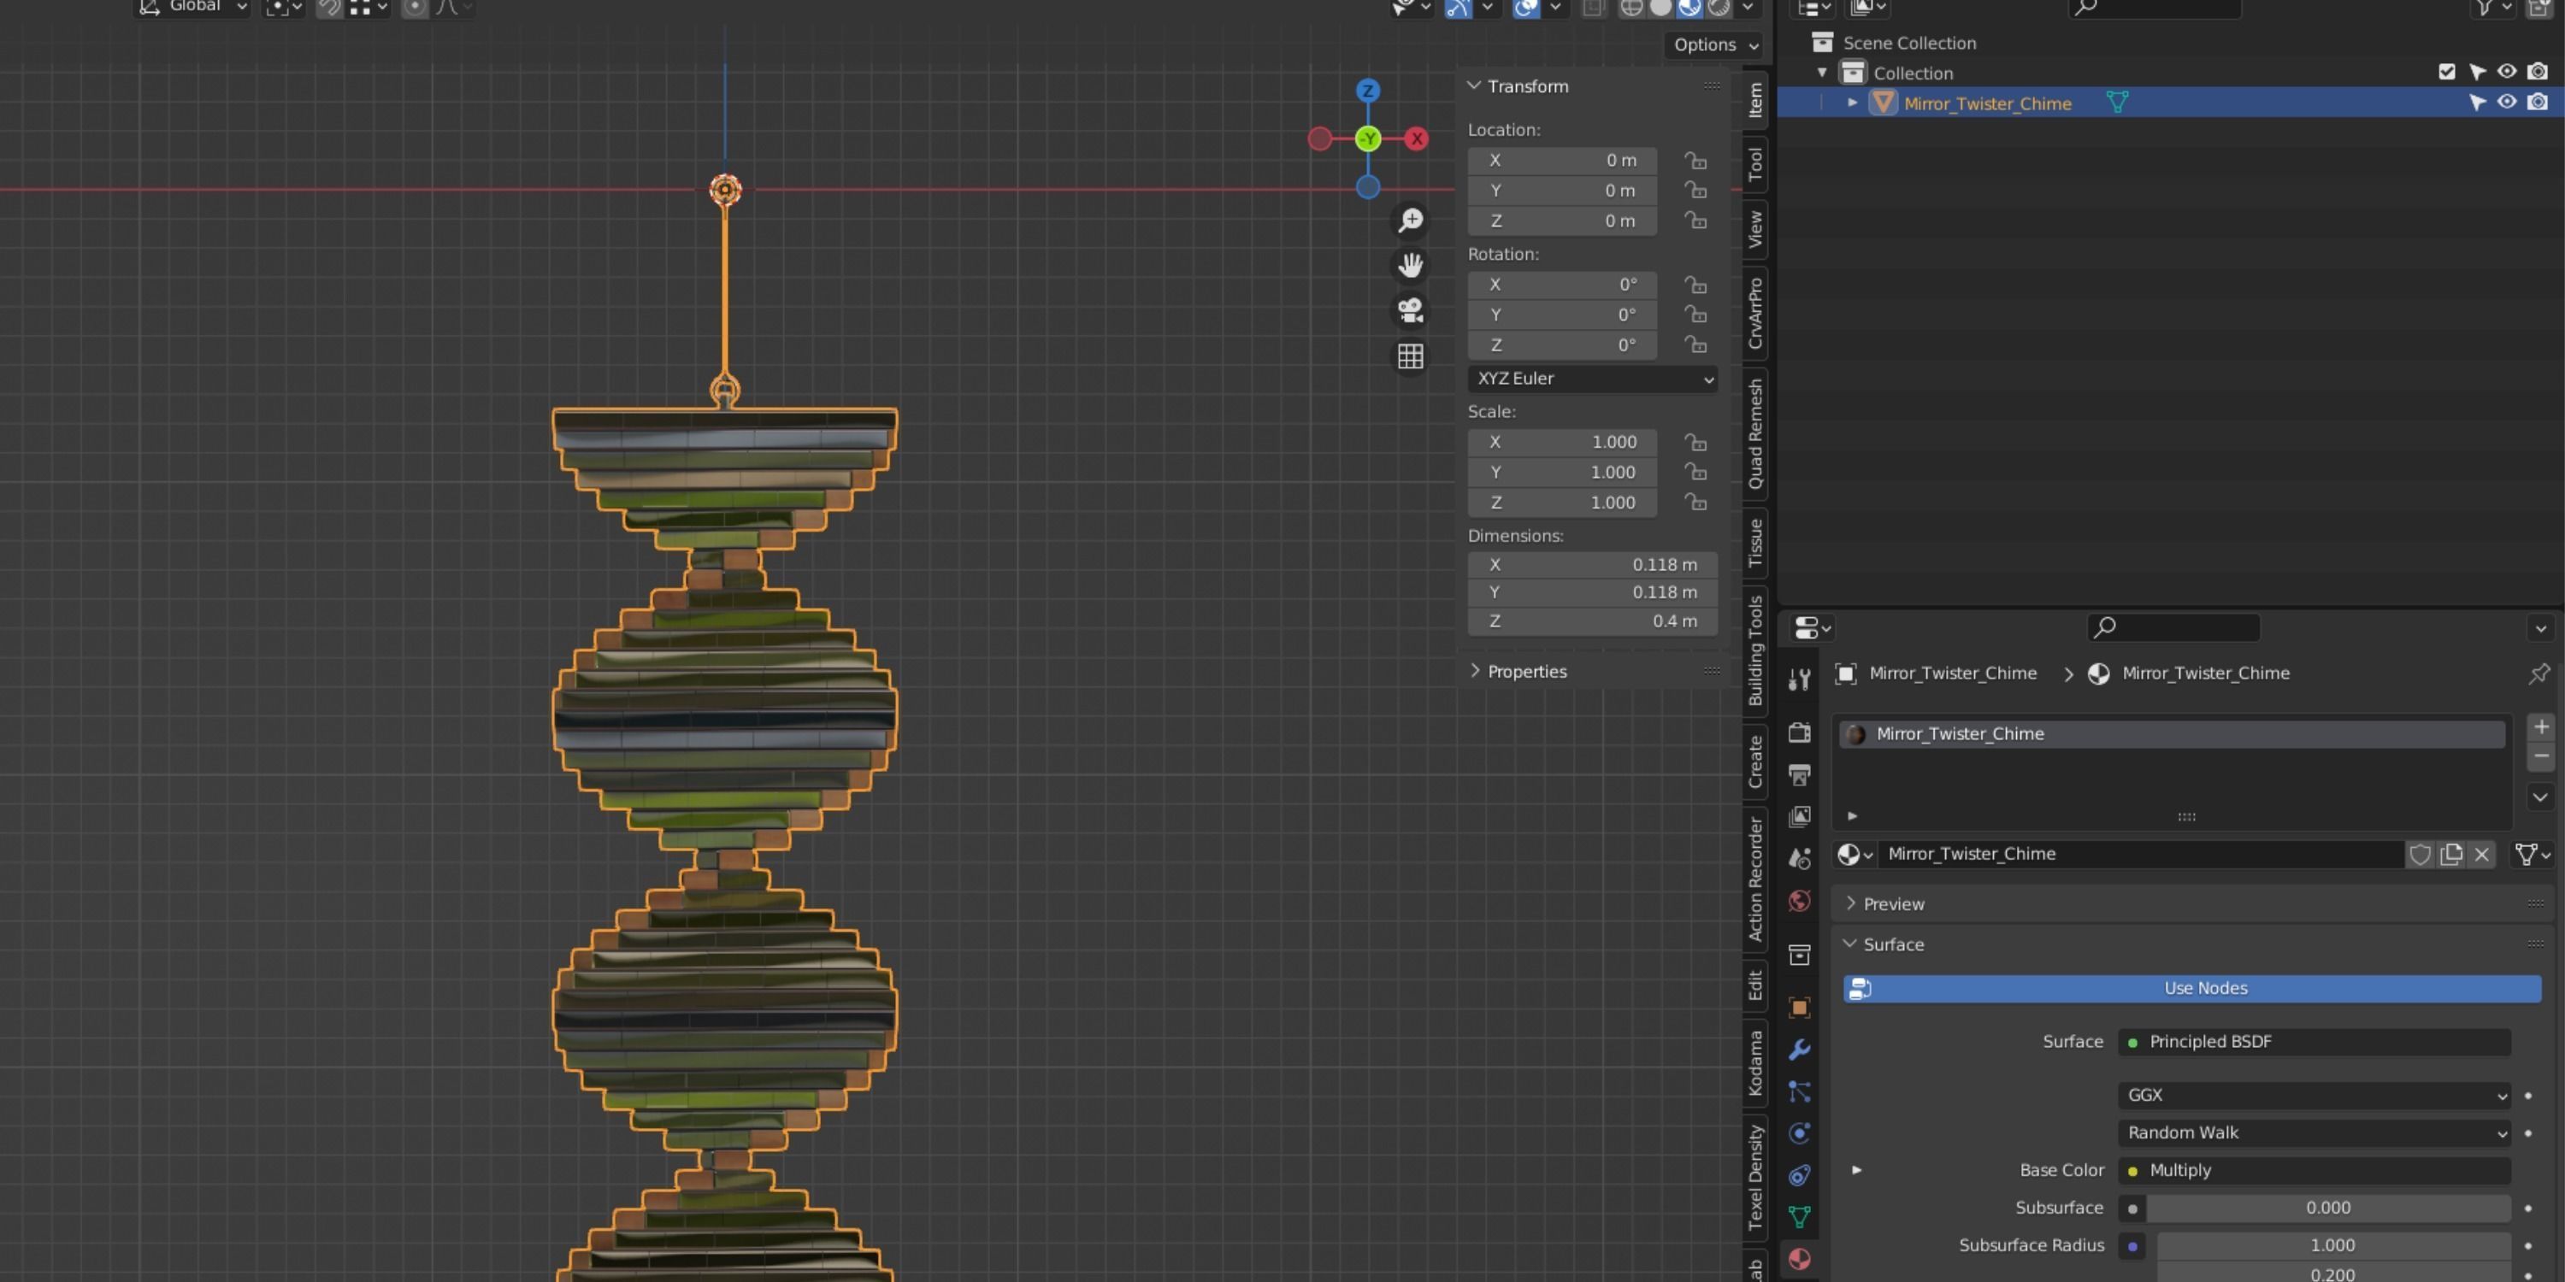Hide Mirror_Twister_Chime with its eye icon
This screenshot has height=1282, width=2565.
pyautogui.click(x=2506, y=103)
